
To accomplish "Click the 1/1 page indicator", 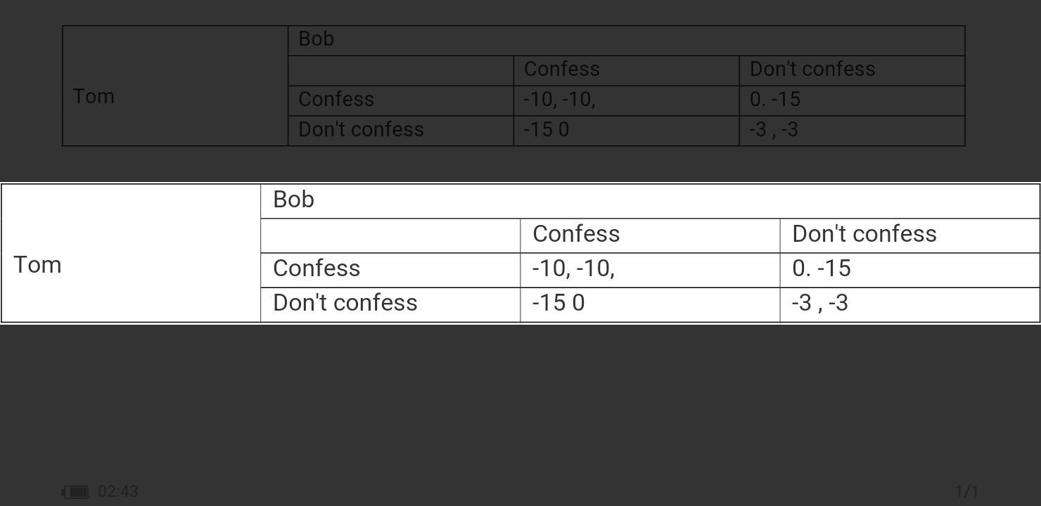I will [x=966, y=491].
